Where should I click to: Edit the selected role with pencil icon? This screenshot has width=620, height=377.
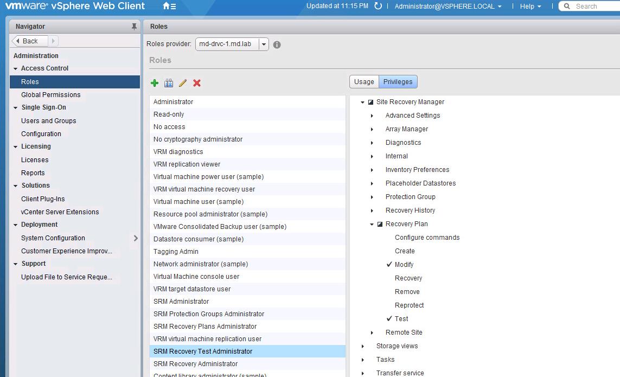click(x=183, y=82)
